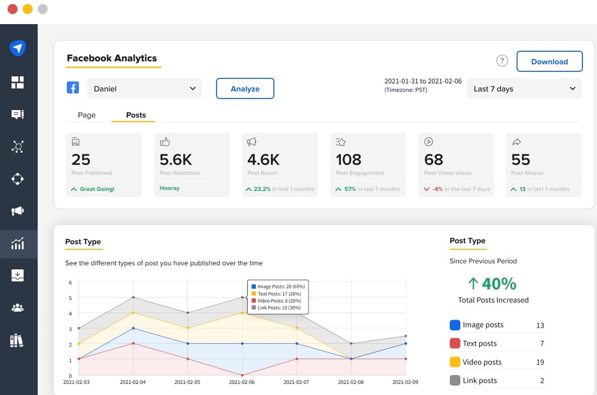Click the 25 Post Published card
597x395 pixels.
[104, 164]
